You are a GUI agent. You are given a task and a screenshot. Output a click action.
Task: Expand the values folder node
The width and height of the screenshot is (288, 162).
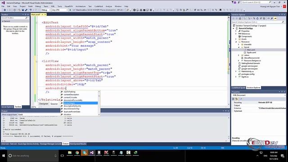[x=238, y=55]
